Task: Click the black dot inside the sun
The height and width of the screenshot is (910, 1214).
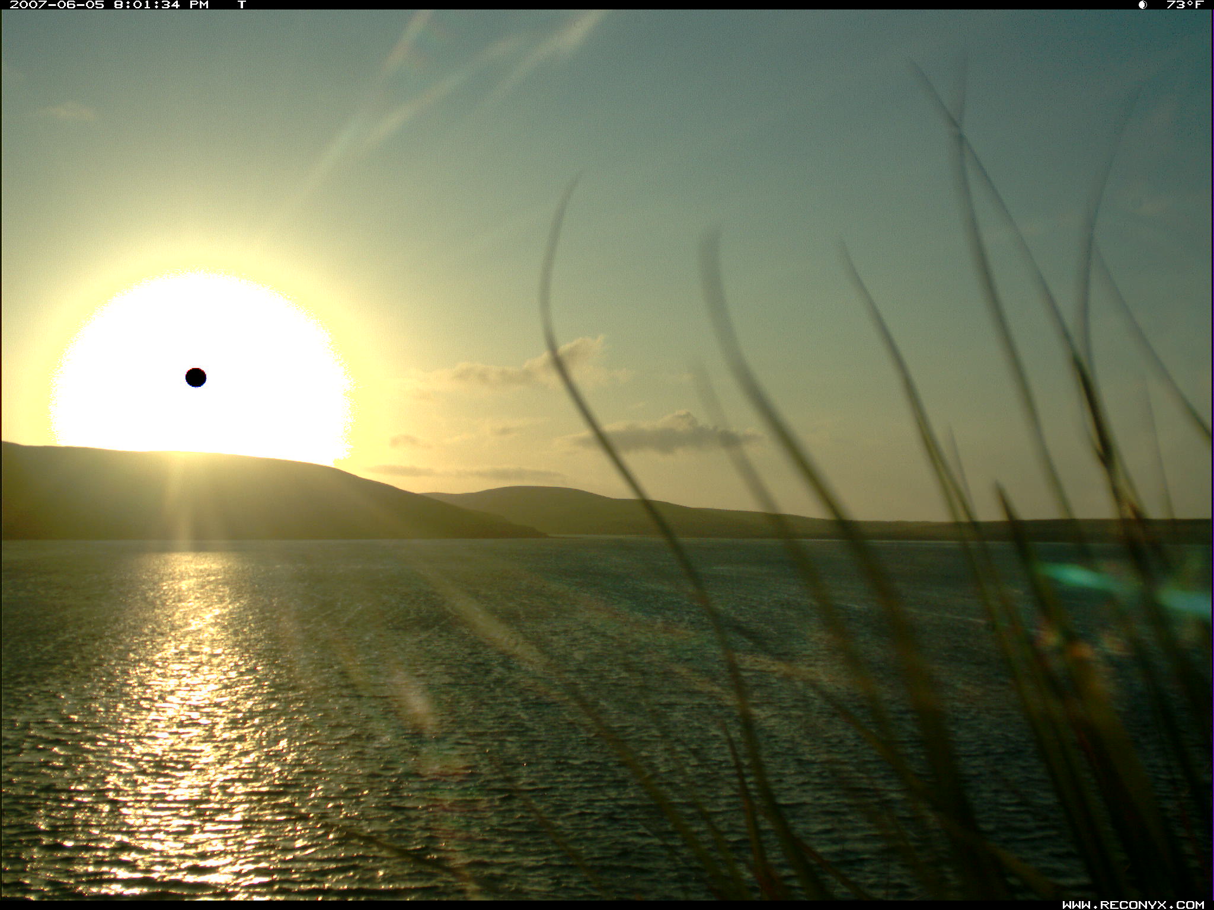Action: click(x=196, y=377)
